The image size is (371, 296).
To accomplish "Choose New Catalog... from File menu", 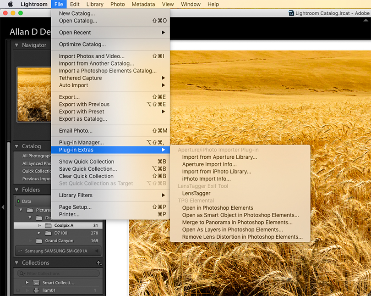I will [110, 13].
